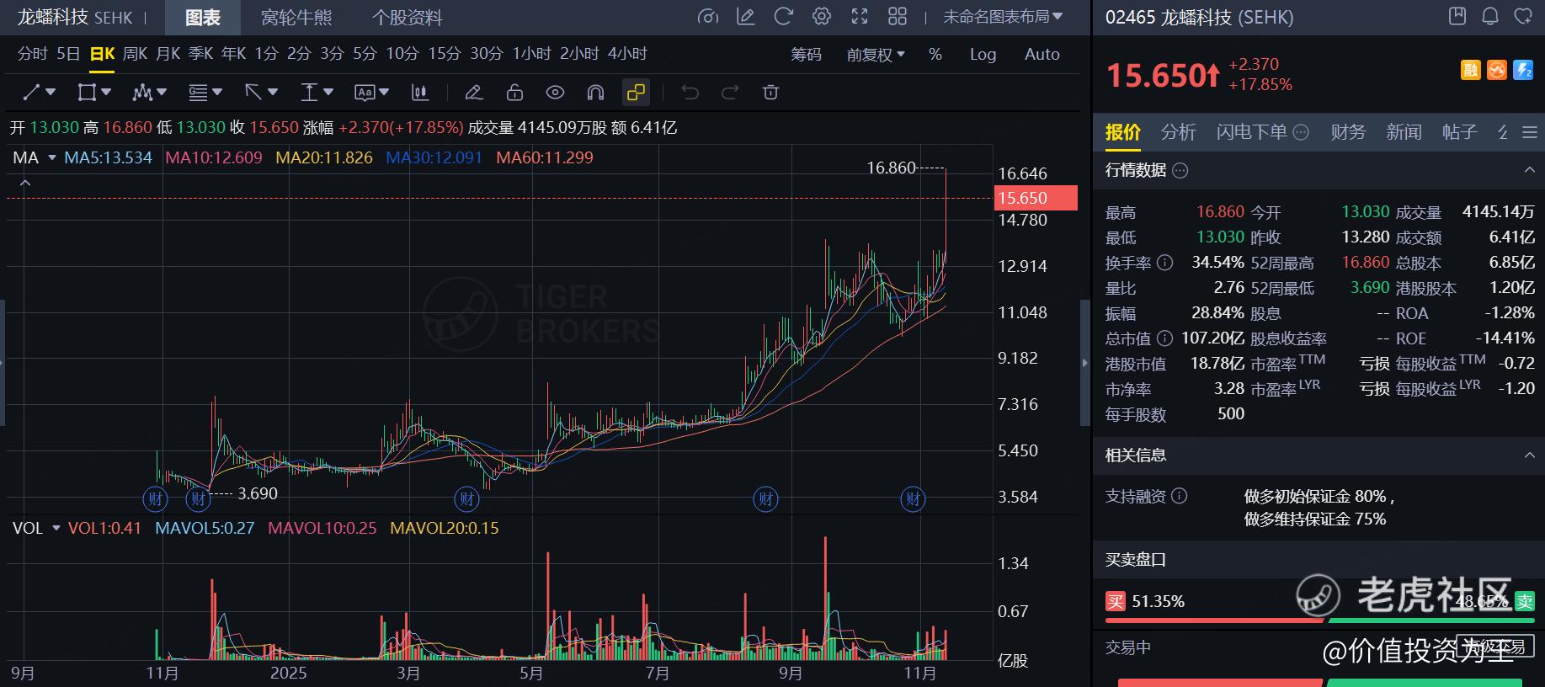Expand the left side panel handle
1545x687 pixels.
tap(3, 363)
